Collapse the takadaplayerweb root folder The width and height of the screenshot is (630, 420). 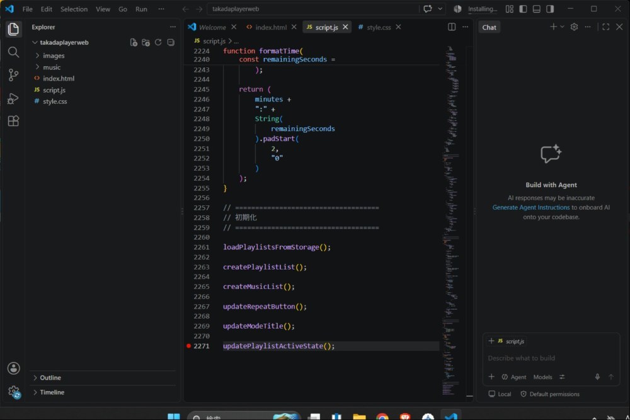point(64,43)
